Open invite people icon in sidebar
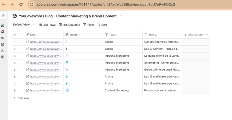The height and width of the screenshot is (120, 232). [3, 38]
